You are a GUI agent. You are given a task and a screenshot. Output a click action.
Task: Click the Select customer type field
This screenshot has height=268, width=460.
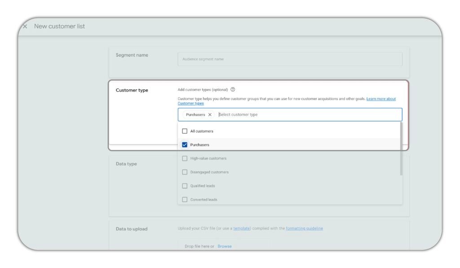305,115
